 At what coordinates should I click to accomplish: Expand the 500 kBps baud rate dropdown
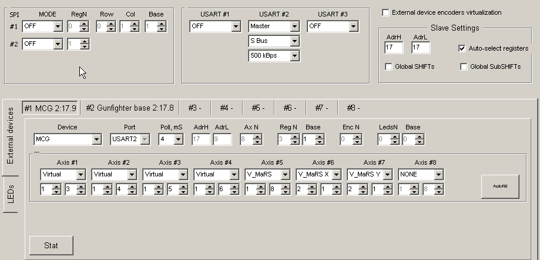[x=294, y=56]
